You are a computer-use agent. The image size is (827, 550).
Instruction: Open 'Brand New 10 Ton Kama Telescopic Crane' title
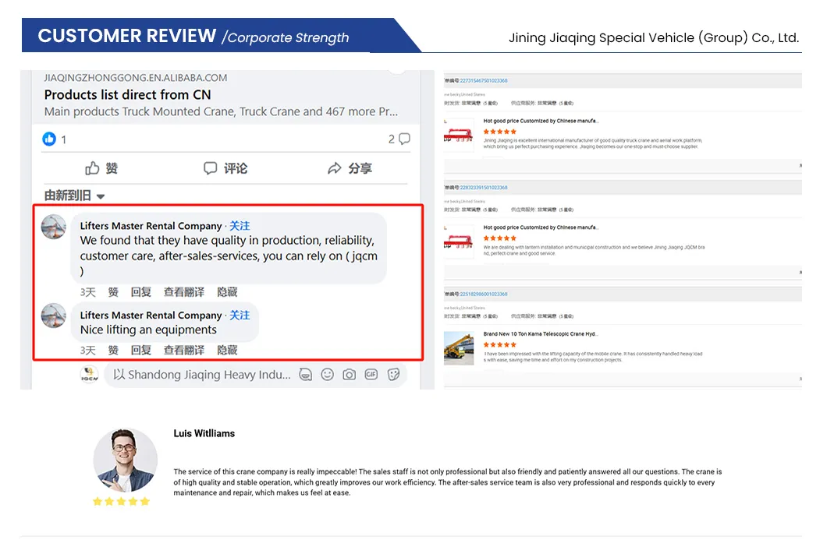(x=540, y=333)
